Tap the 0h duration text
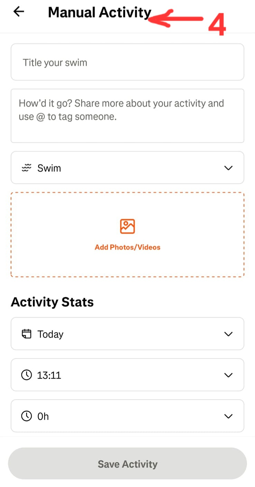Image resolution: width=255 pixels, height=487 pixels. (43, 417)
